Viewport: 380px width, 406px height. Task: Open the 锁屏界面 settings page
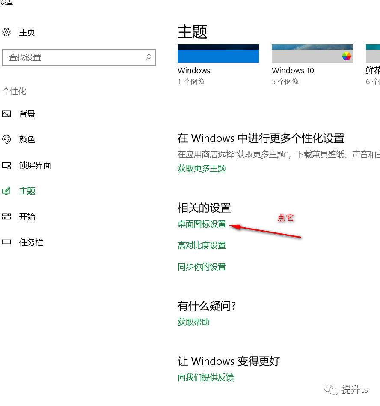tap(35, 165)
